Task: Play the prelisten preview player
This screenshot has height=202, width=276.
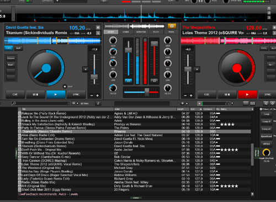Action: pyautogui.click(x=199, y=104)
